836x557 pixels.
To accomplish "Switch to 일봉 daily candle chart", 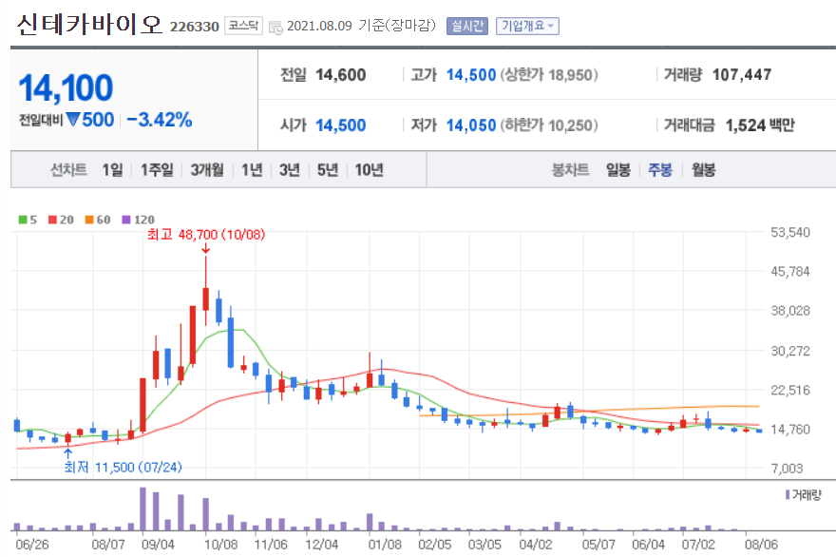I will tap(617, 169).
